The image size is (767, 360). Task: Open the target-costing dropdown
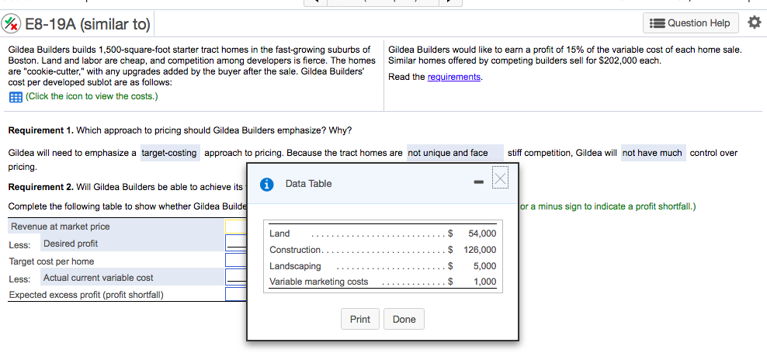pyautogui.click(x=170, y=153)
